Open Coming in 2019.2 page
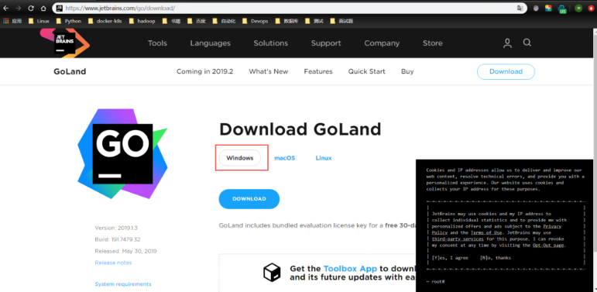 [204, 71]
